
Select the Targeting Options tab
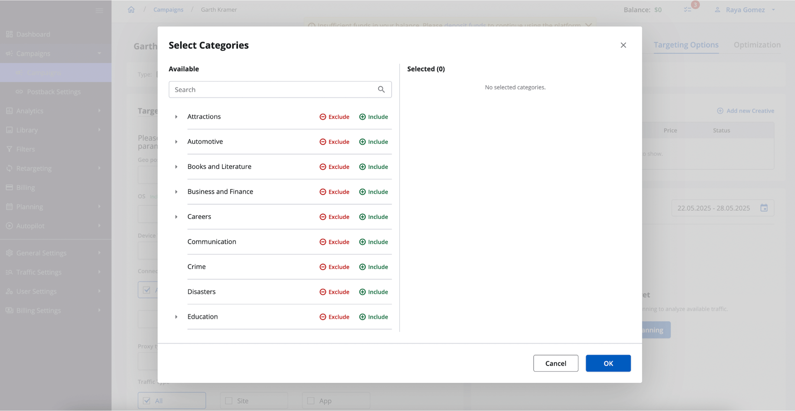pyautogui.click(x=686, y=45)
